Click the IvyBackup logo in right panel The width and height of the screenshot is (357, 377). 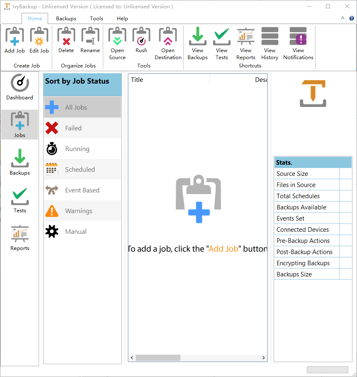[x=313, y=93]
